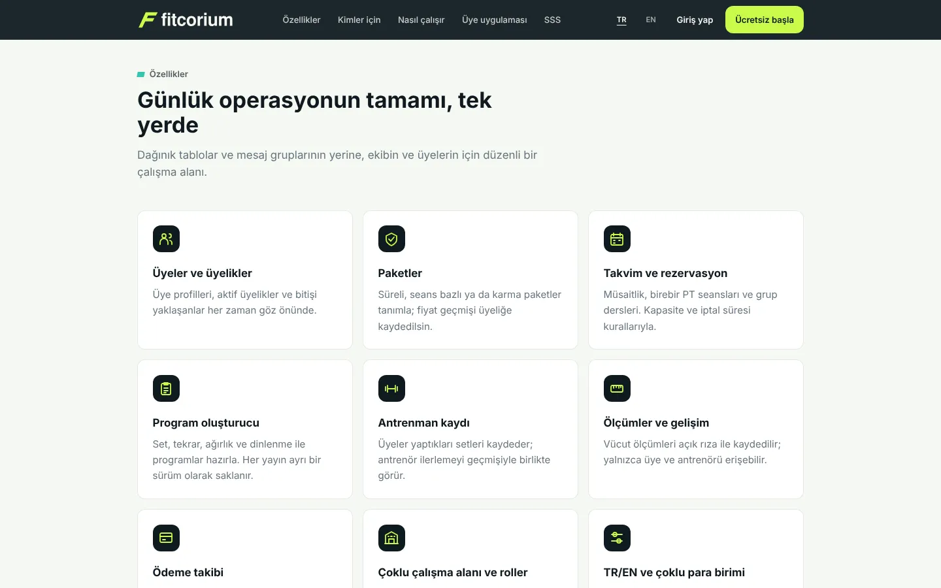Image resolution: width=941 pixels, height=588 pixels.
Task: Click the fitcorium logo
Action: click(x=186, y=20)
